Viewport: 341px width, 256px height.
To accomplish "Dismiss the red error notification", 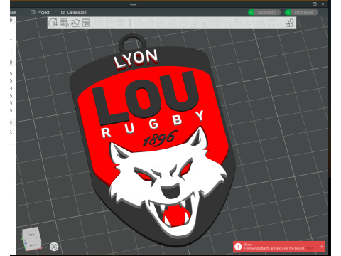I will click(x=322, y=247).
